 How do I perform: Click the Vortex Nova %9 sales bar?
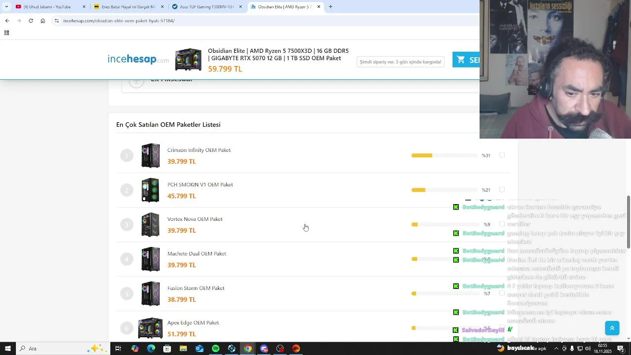(445, 224)
